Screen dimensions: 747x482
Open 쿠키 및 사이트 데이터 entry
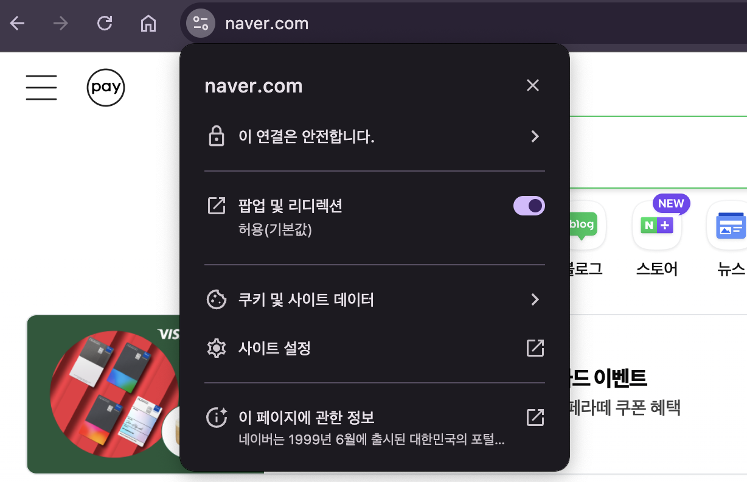tap(375, 299)
